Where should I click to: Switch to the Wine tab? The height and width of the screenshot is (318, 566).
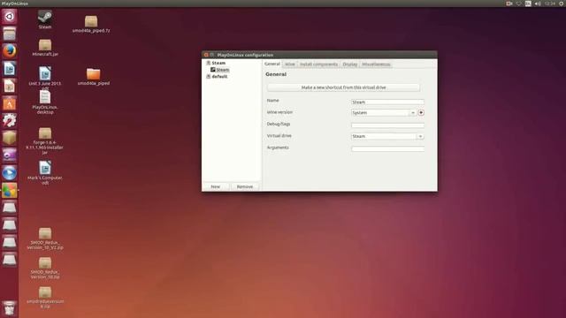pyautogui.click(x=290, y=64)
